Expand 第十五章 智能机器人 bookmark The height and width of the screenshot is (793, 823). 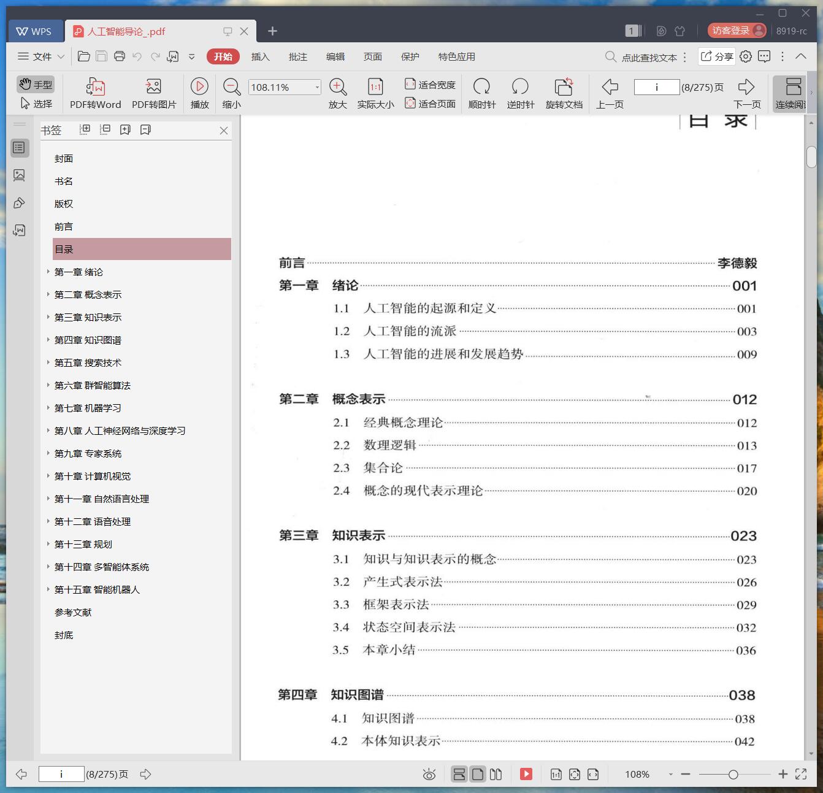(48, 589)
